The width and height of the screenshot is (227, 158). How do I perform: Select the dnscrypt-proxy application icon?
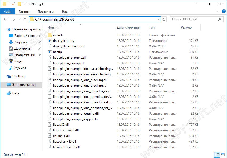point(50,41)
